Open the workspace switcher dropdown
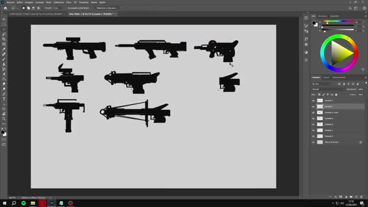This screenshot has width=368, height=207. coord(356,8)
